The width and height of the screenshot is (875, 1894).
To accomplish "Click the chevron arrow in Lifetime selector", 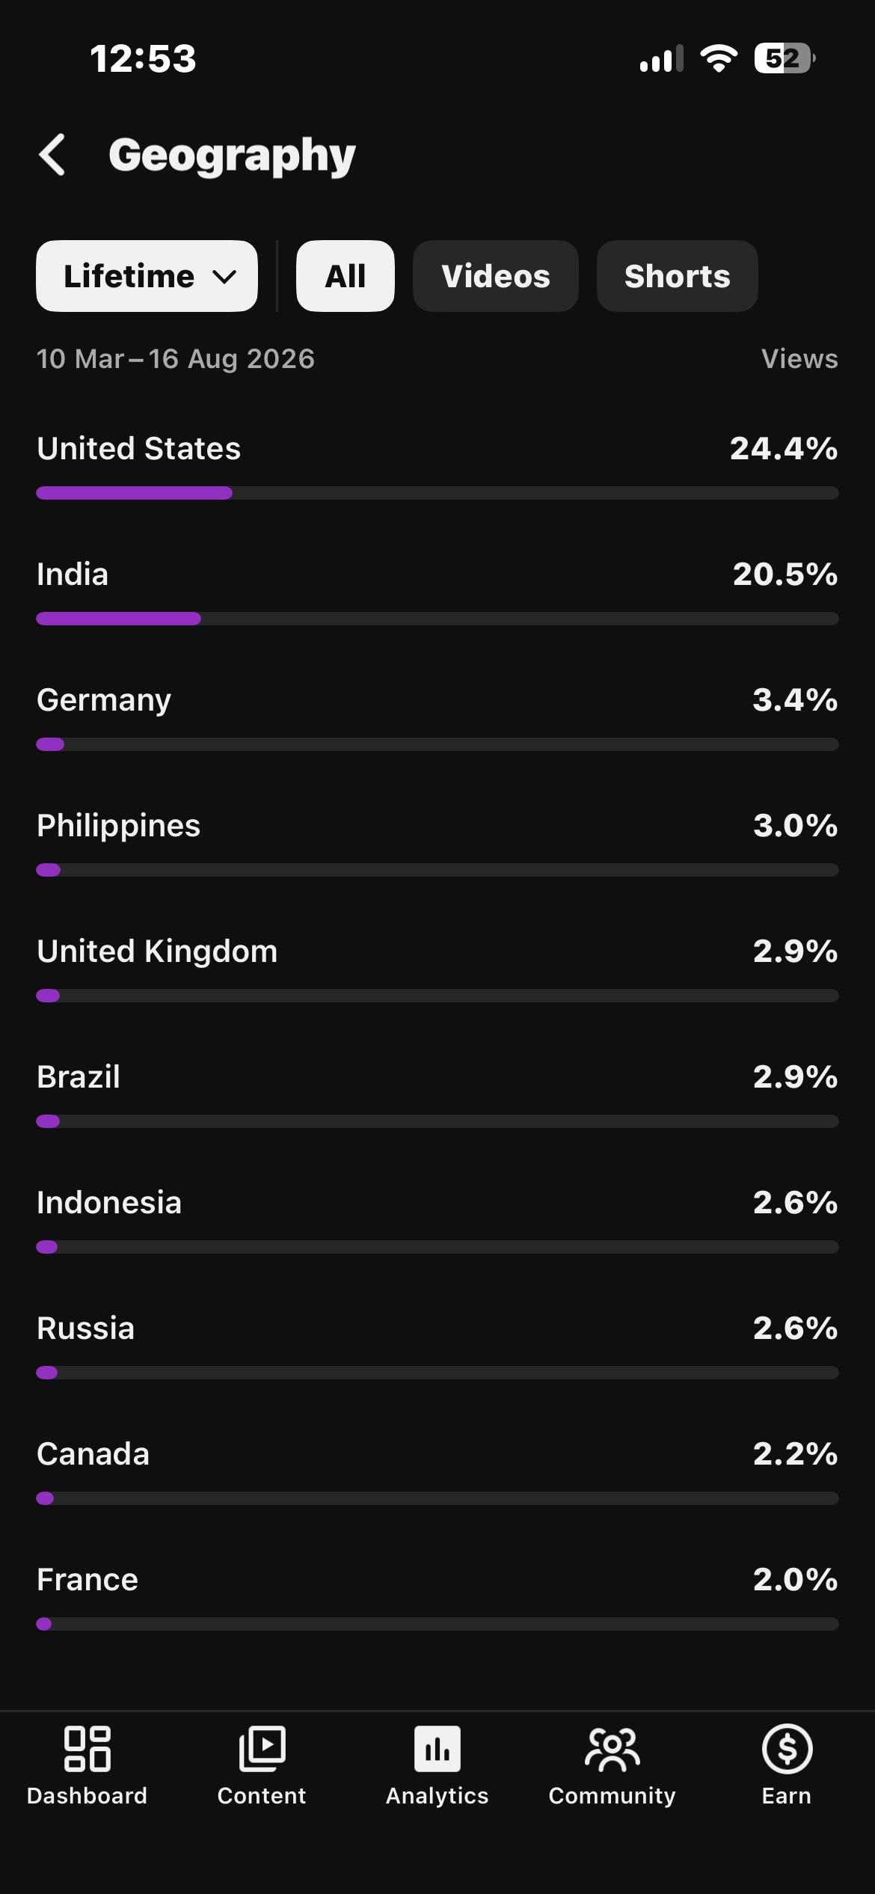I will point(224,278).
